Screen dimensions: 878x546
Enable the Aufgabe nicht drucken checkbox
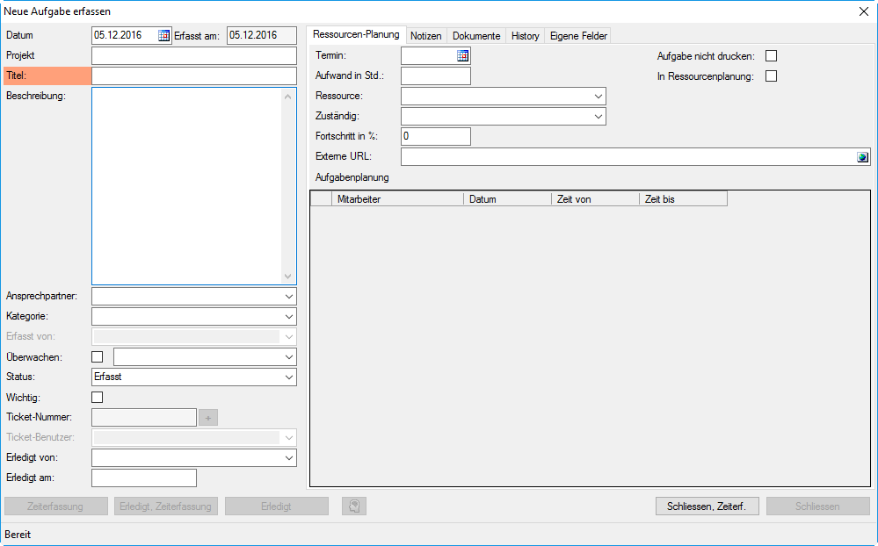(x=772, y=56)
